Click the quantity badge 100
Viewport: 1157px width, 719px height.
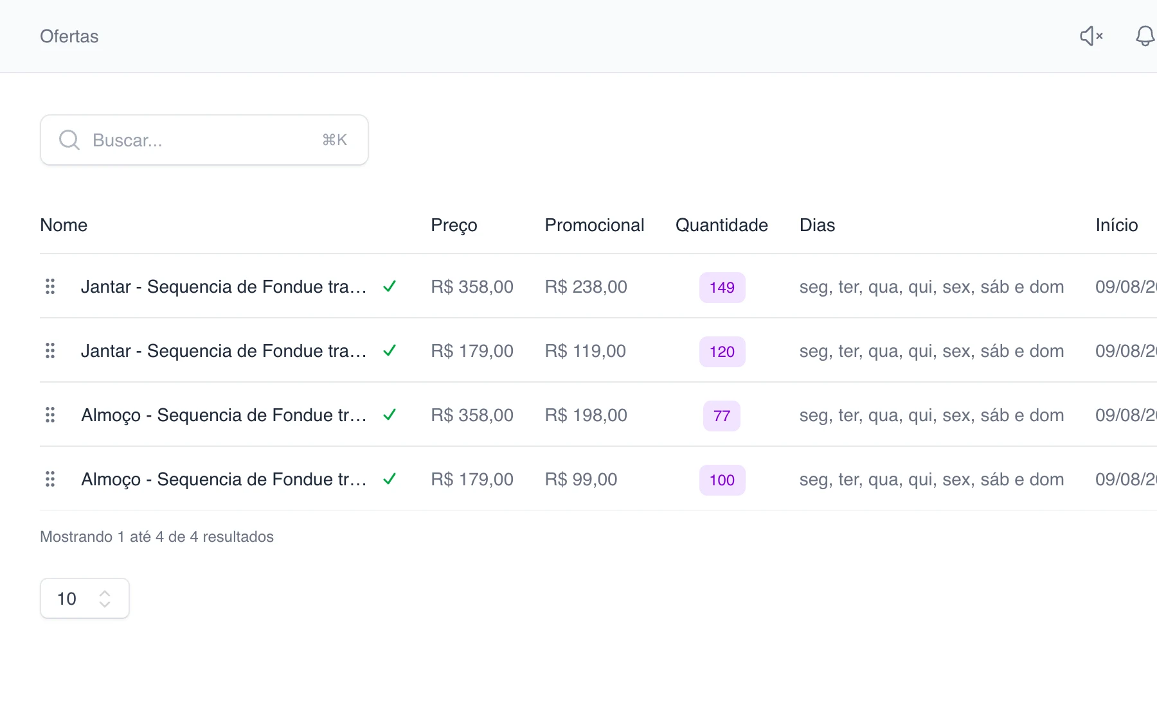[722, 480]
